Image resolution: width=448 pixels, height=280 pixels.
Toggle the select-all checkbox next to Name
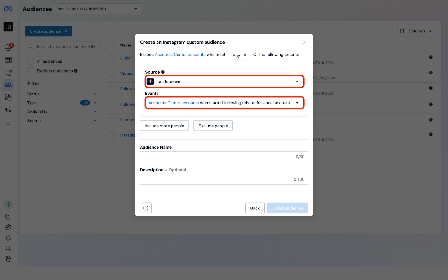[x=112, y=45]
